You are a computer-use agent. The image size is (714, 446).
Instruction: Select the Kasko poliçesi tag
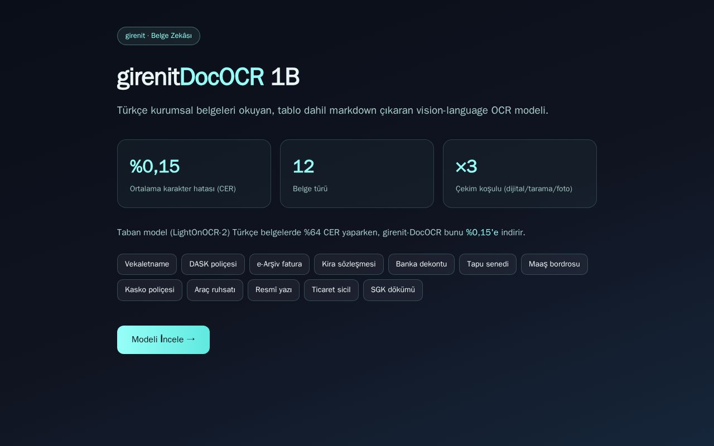[x=149, y=290]
